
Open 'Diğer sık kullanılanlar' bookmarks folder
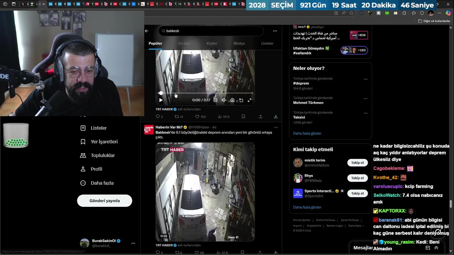[x=434, y=21]
